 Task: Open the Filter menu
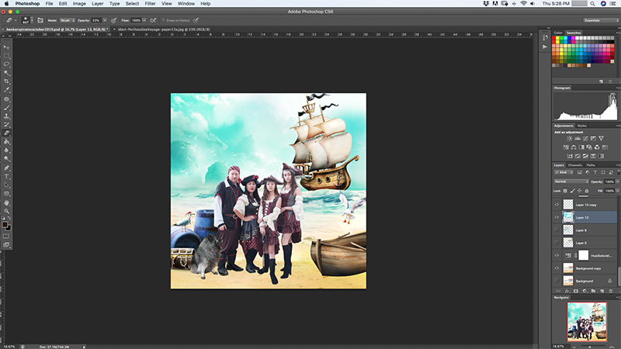click(150, 4)
